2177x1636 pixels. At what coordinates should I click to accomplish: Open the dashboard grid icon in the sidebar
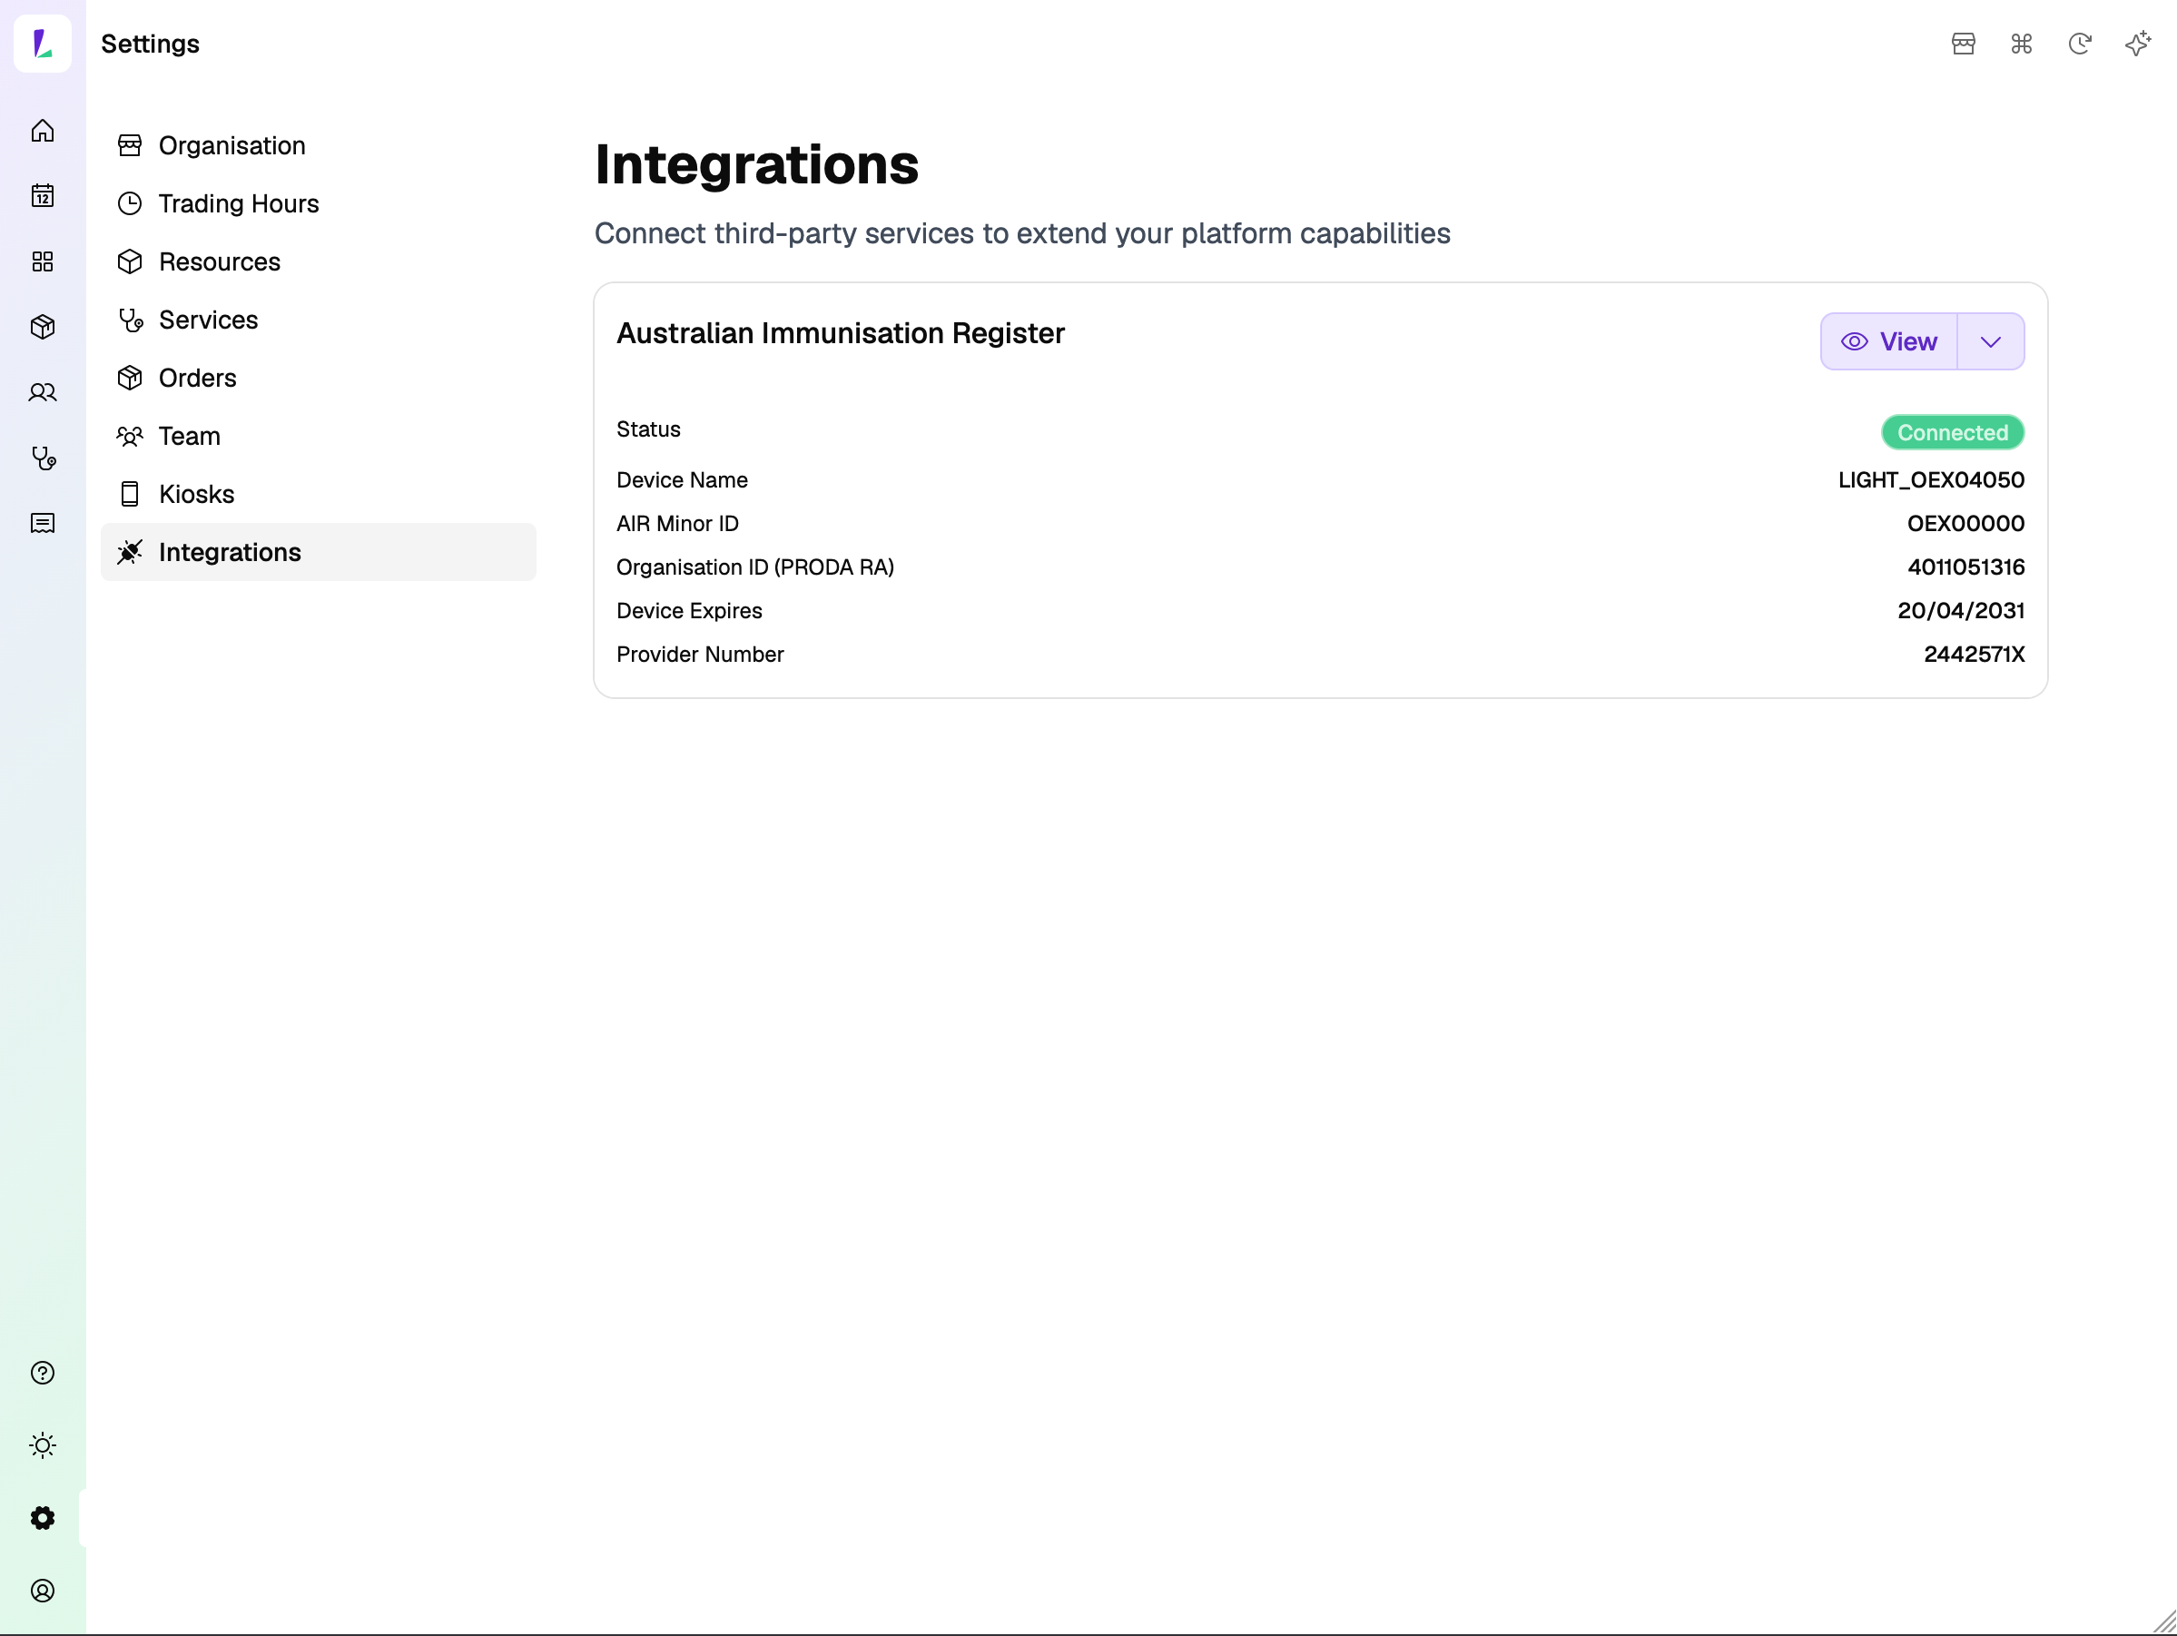[x=43, y=261]
